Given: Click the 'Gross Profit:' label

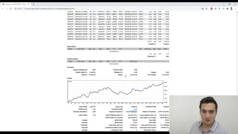Looking at the screenshot, I should click(83, 107).
